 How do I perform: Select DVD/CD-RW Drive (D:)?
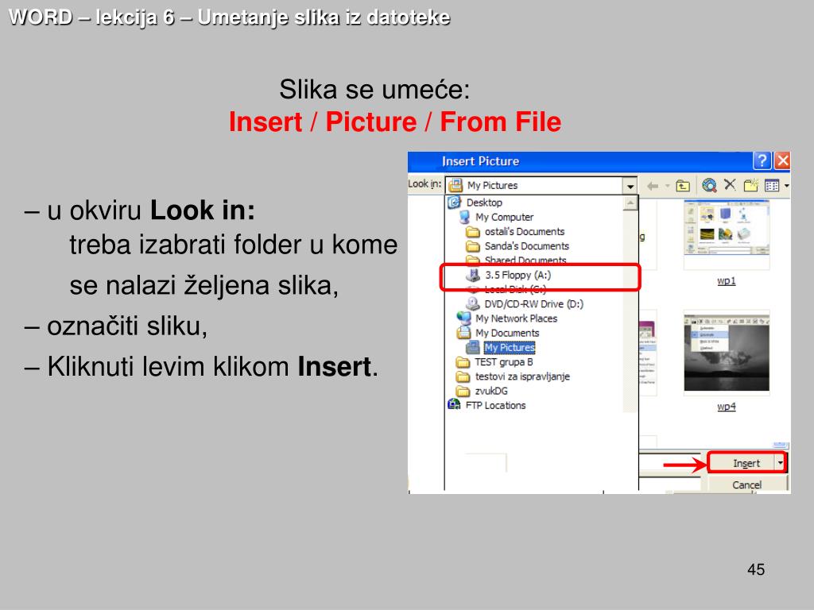533,304
